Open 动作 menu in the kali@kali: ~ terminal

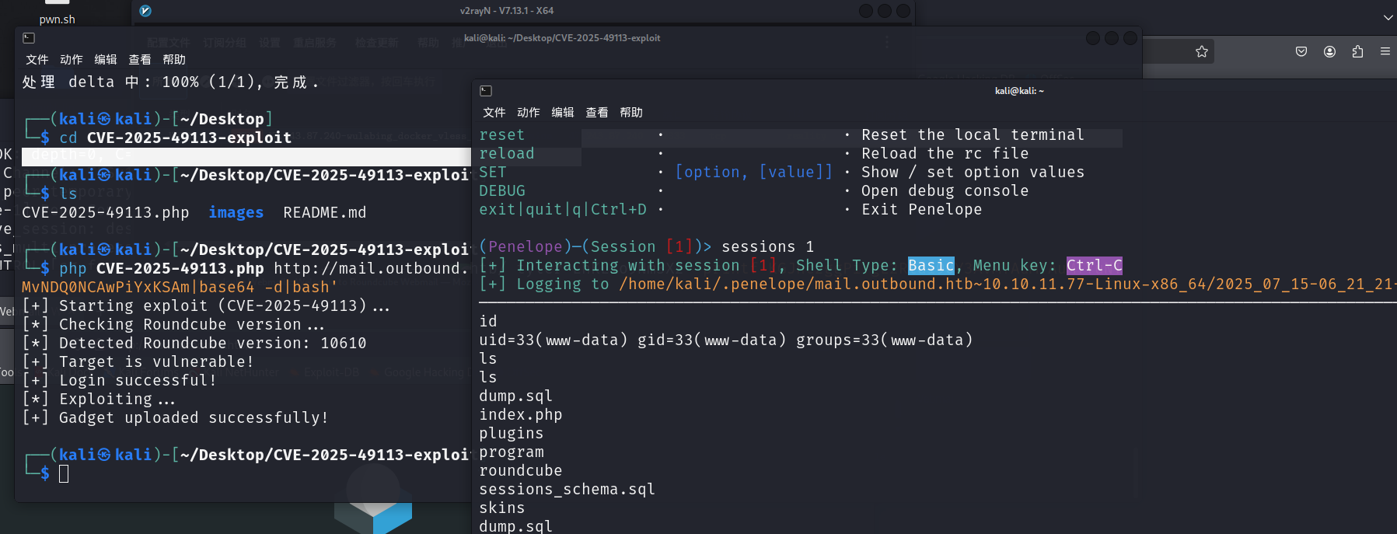(528, 113)
